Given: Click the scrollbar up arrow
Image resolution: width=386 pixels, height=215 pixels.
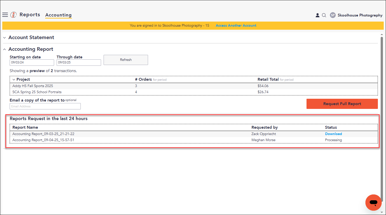Looking at the screenshot, I should click(382, 35).
